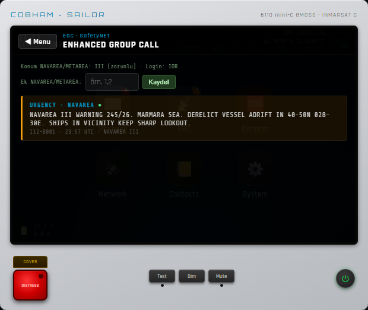Click the dimmed System gear icon
The width and height of the screenshot is (368, 310).
[255, 169]
